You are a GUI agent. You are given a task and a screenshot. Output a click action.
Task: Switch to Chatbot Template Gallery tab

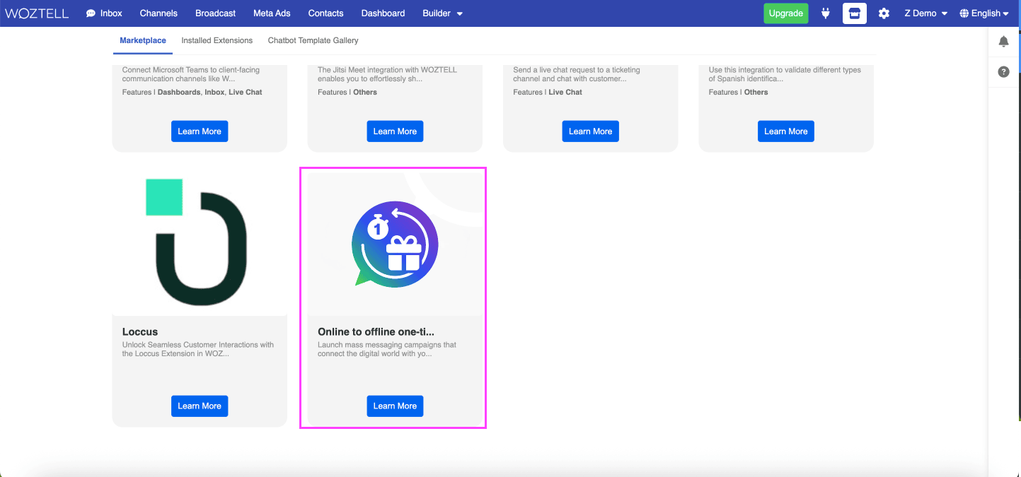[x=313, y=40]
